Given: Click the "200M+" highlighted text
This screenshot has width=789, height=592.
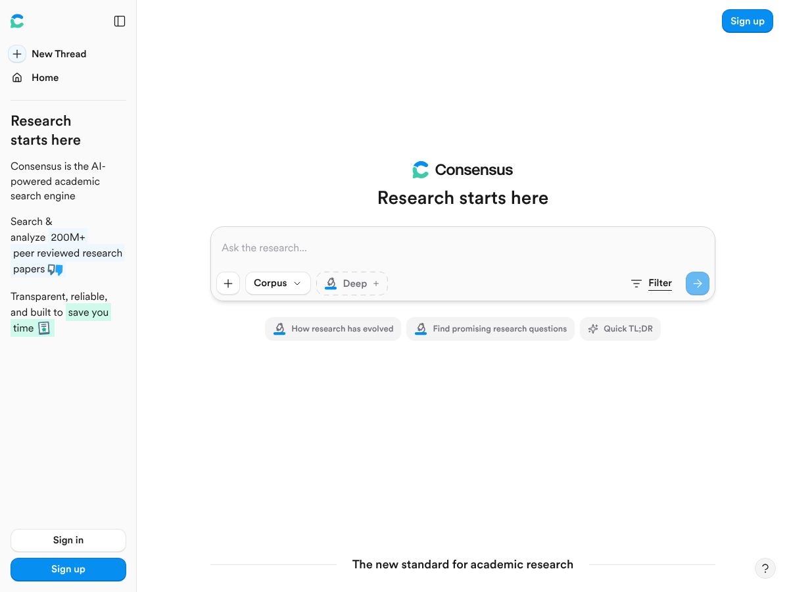Looking at the screenshot, I should click(68, 237).
